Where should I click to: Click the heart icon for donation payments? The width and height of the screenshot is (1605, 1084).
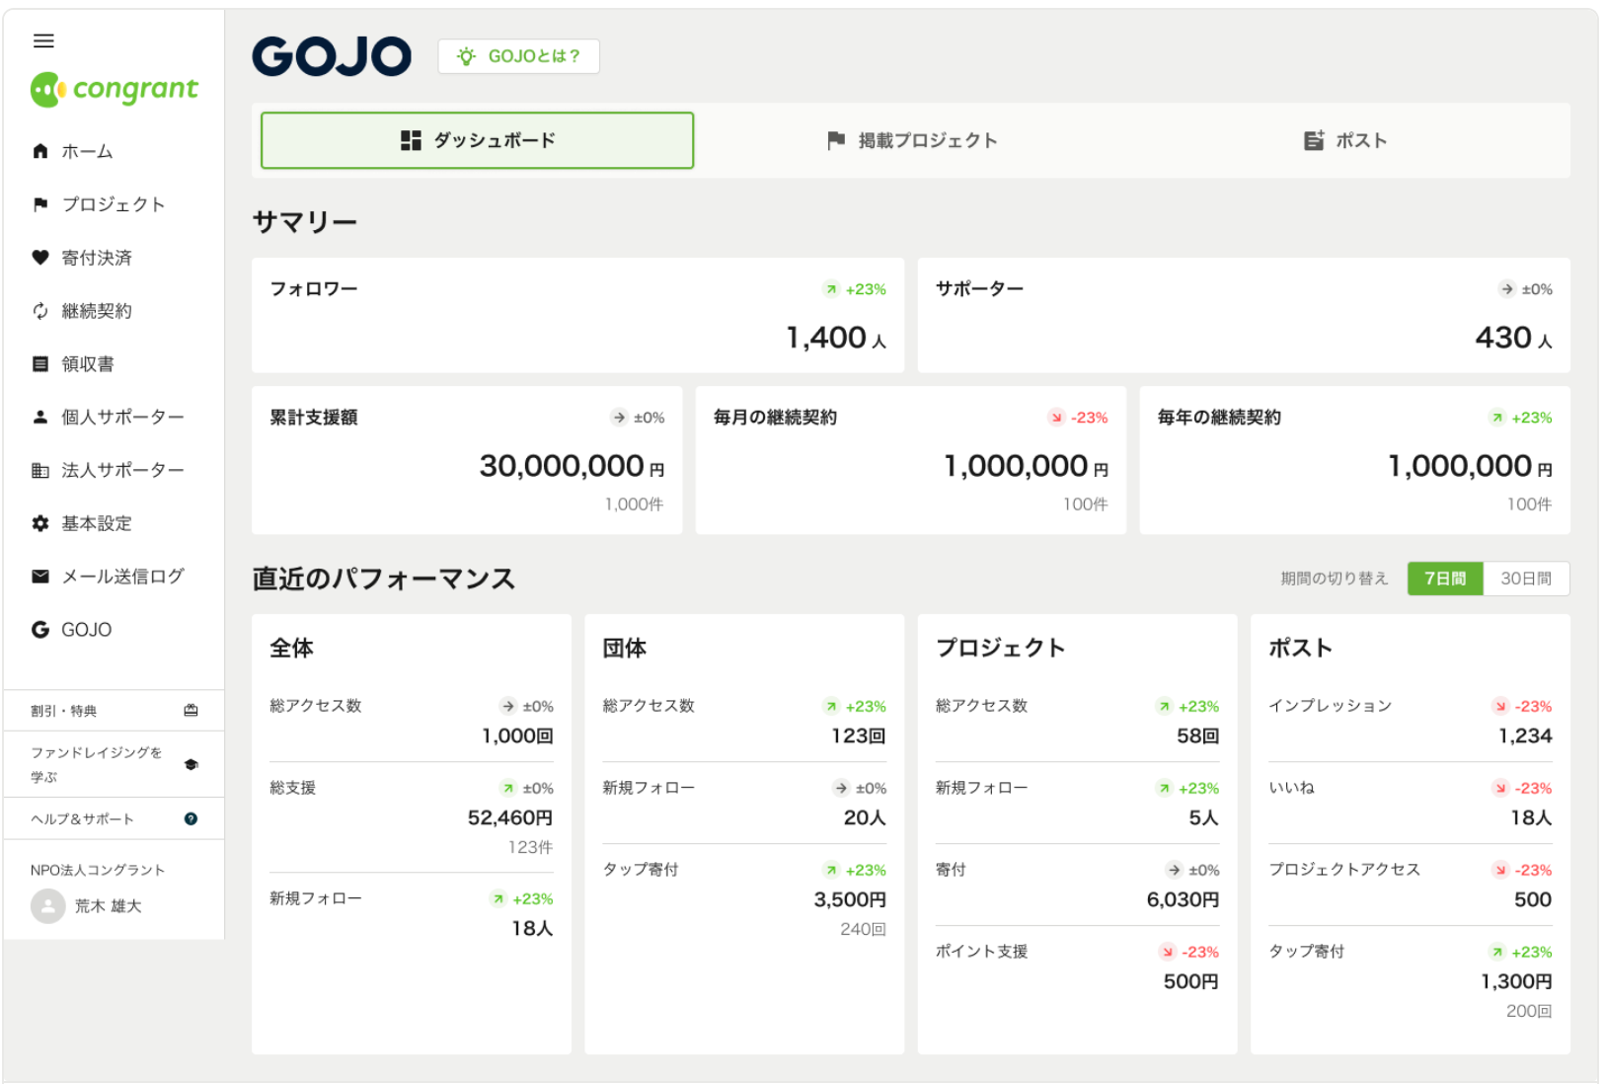40,258
